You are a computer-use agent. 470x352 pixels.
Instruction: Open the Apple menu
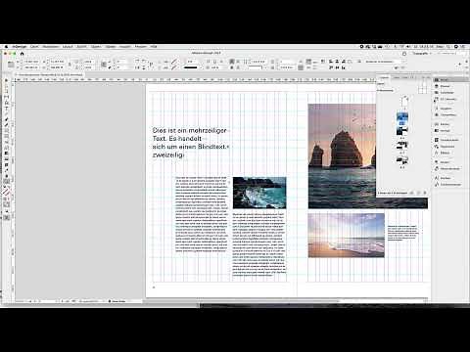(x=6, y=47)
